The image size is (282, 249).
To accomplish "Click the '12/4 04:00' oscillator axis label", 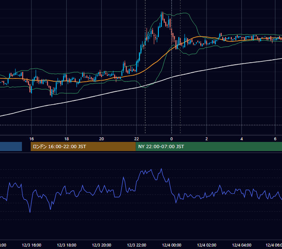I will pyautogui.click(x=241, y=245).
